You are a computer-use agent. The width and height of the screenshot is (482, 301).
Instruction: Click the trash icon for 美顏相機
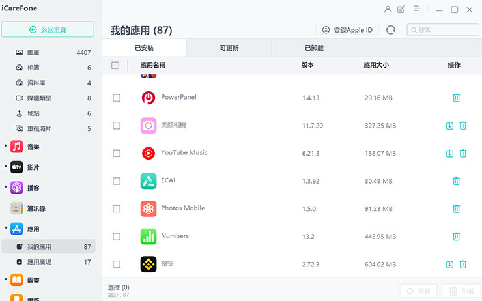pos(462,126)
